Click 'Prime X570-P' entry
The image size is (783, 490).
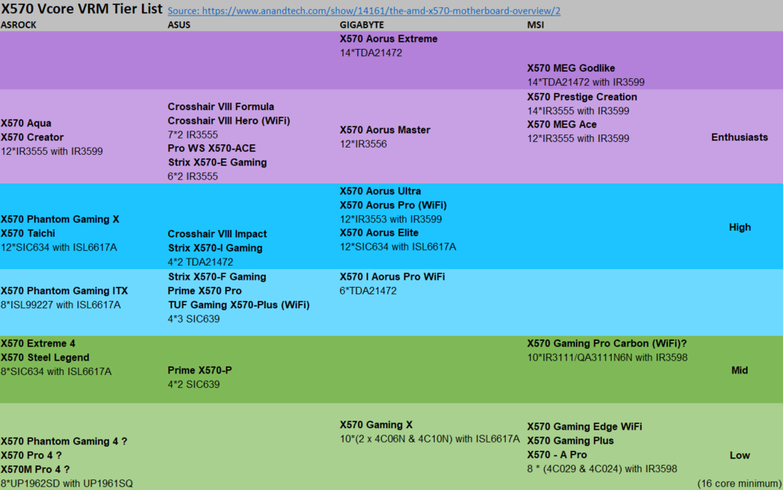coord(200,370)
